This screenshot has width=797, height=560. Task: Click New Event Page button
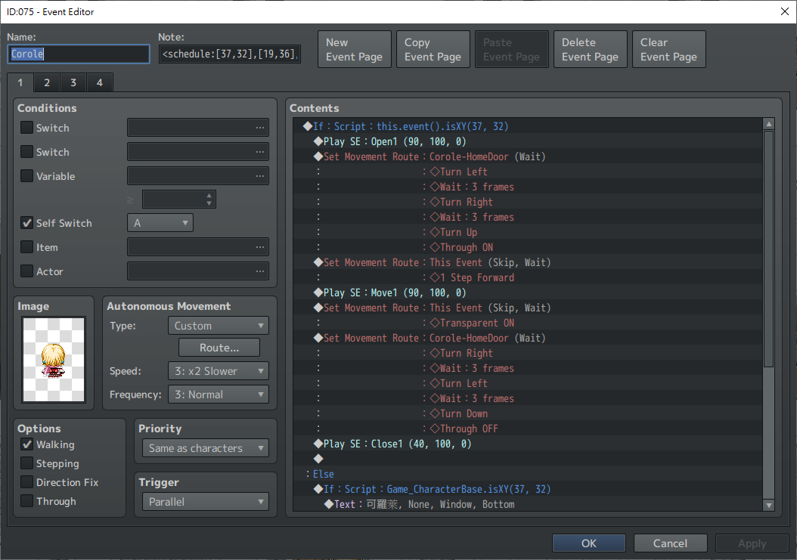click(x=355, y=49)
